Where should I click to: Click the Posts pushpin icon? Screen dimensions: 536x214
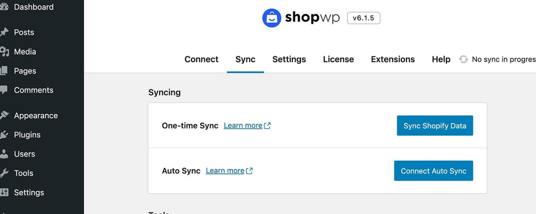click(x=4, y=32)
